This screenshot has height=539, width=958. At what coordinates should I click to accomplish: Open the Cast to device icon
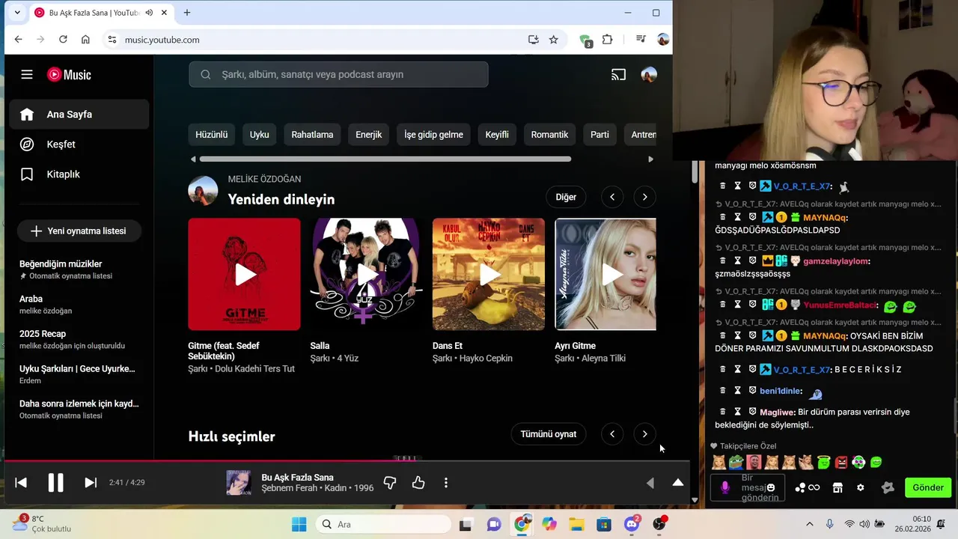(618, 74)
